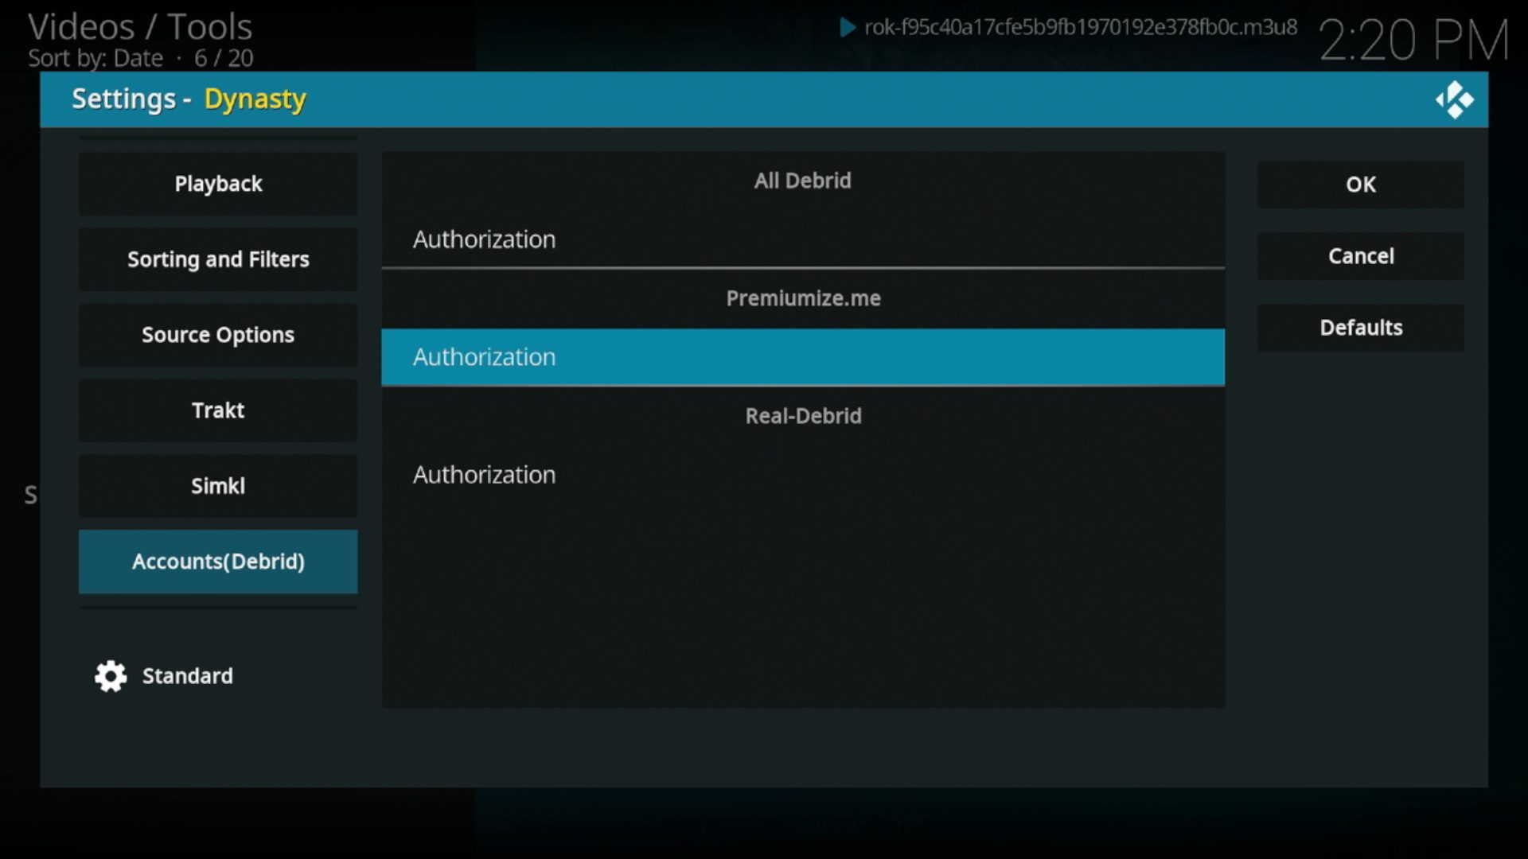Click the now-playing m3u8 filename
Viewport: 1528px width, 859px height.
coord(1081,28)
